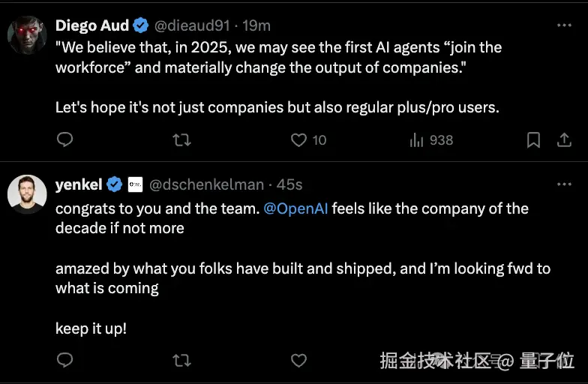Reply to Diego Aud's tweet
This screenshot has height=384, width=588.
click(x=65, y=139)
